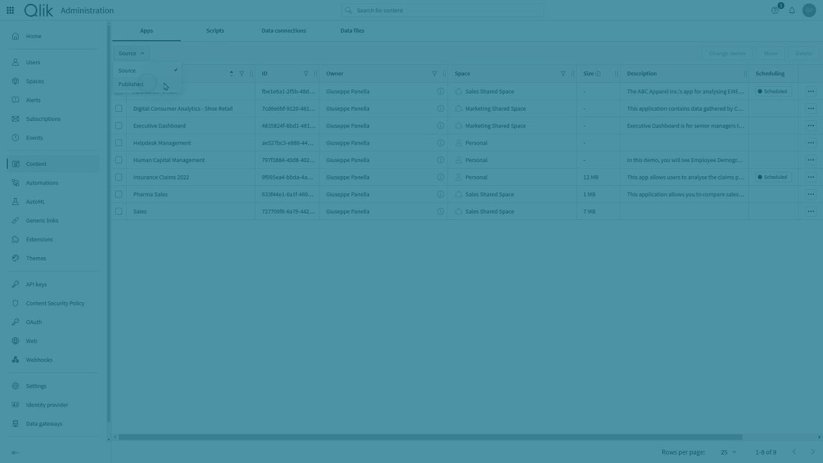Click the Delete button
Screen dimensions: 823x463
(x=804, y=53)
